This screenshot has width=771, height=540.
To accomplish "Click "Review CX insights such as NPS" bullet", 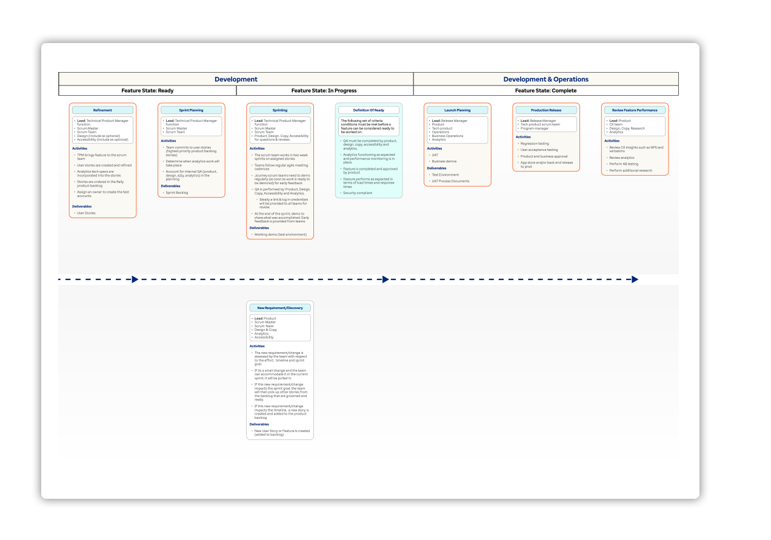I will (x=636, y=149).
